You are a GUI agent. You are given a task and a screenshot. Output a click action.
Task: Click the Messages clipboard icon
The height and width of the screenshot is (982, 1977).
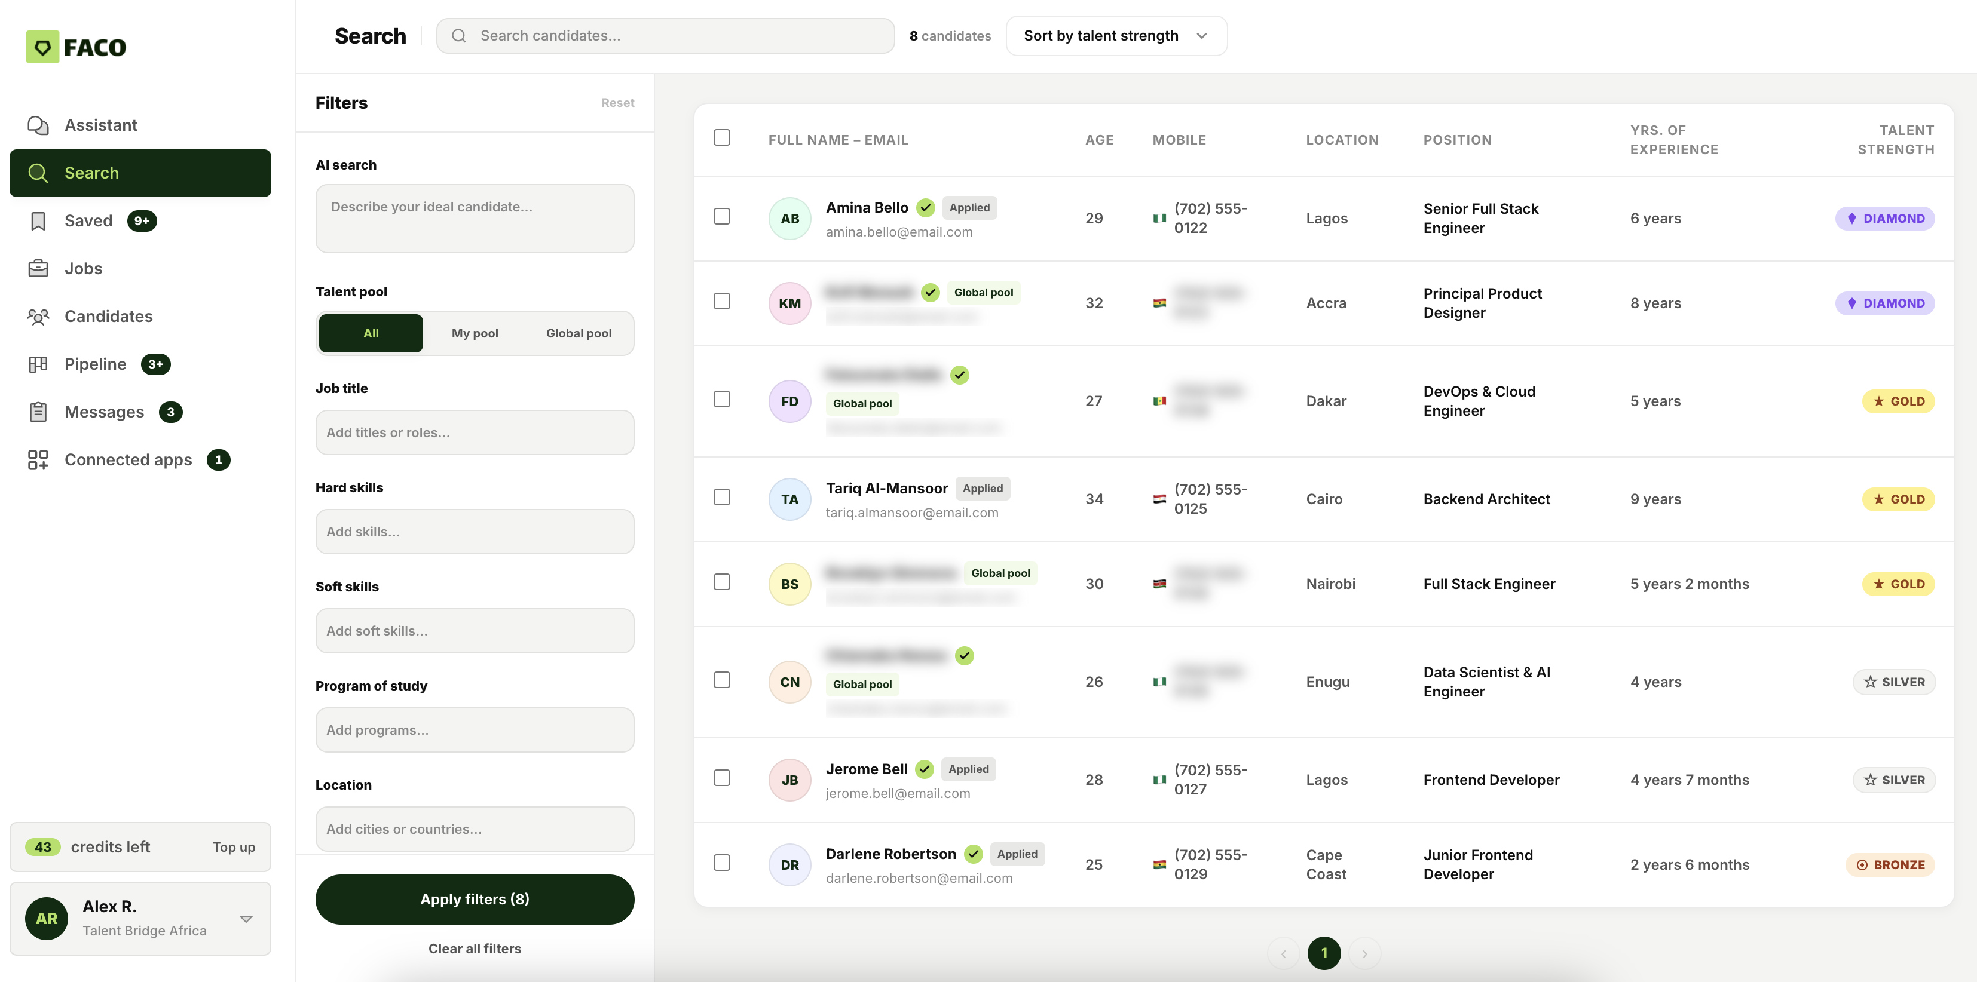pos(38,412)
